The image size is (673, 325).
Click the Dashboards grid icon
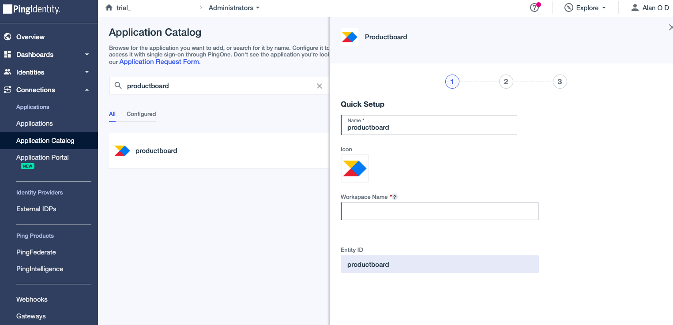click(x=8, y=54)
